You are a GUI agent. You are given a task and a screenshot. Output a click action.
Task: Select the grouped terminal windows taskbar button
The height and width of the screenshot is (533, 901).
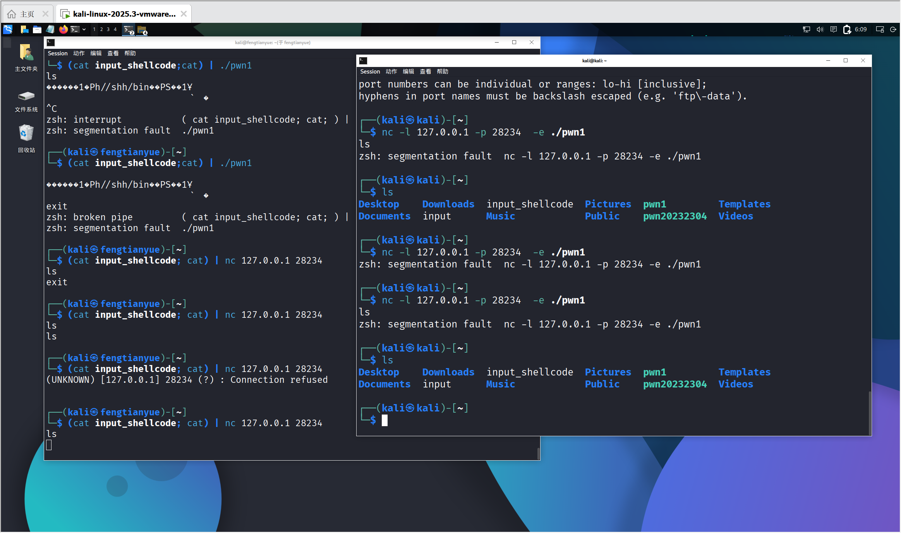click(x=129, y=30)
